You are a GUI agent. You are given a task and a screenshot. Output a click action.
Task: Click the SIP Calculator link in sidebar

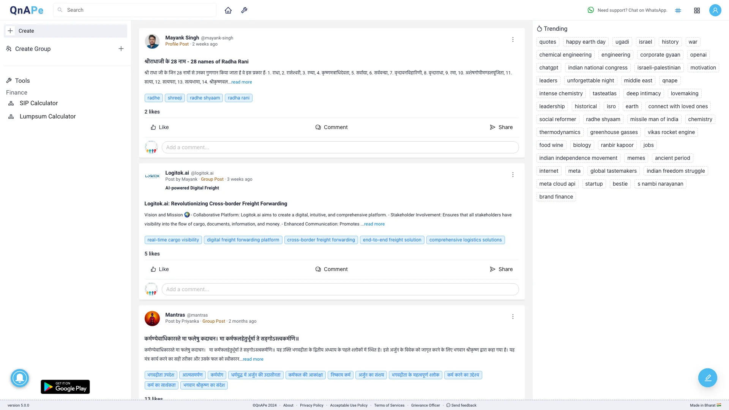[39, 103]
